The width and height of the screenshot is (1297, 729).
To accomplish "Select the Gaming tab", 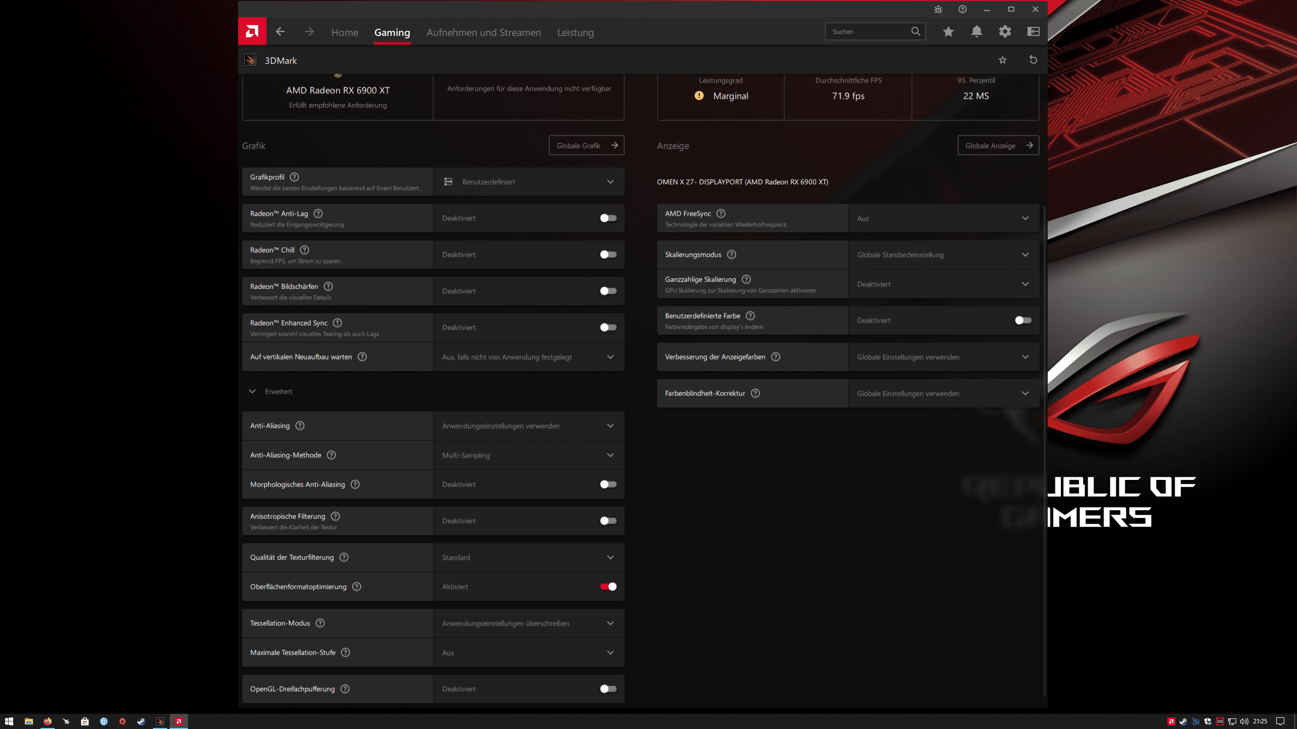I will pos(392,32).
